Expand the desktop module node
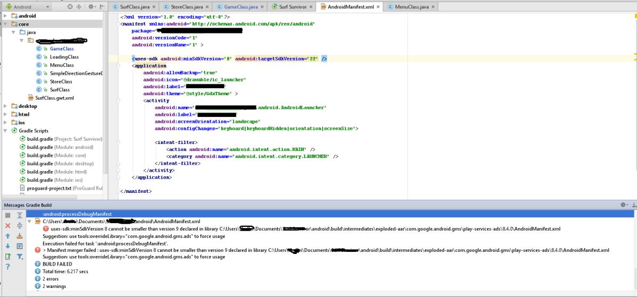 pyautogui.click(x=5, y=106)
